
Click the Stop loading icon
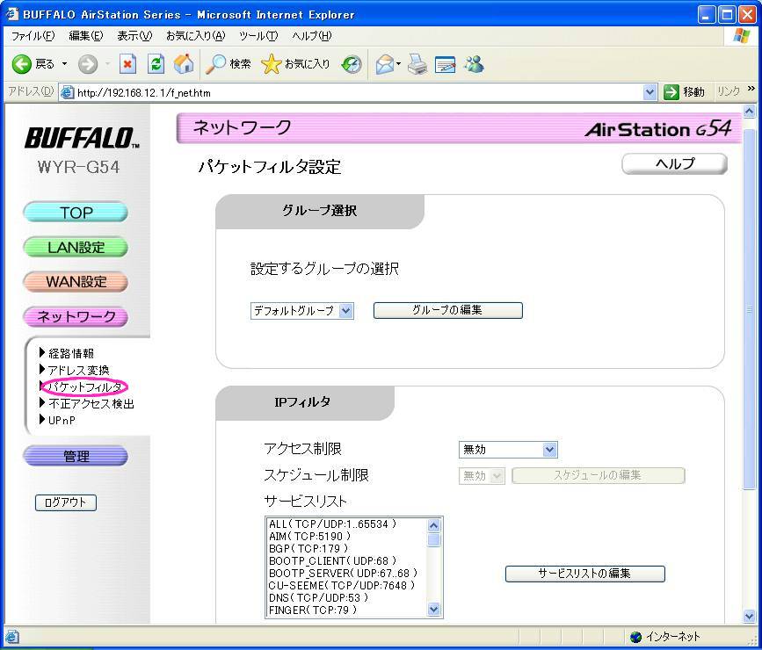click(x=127, y=64)
